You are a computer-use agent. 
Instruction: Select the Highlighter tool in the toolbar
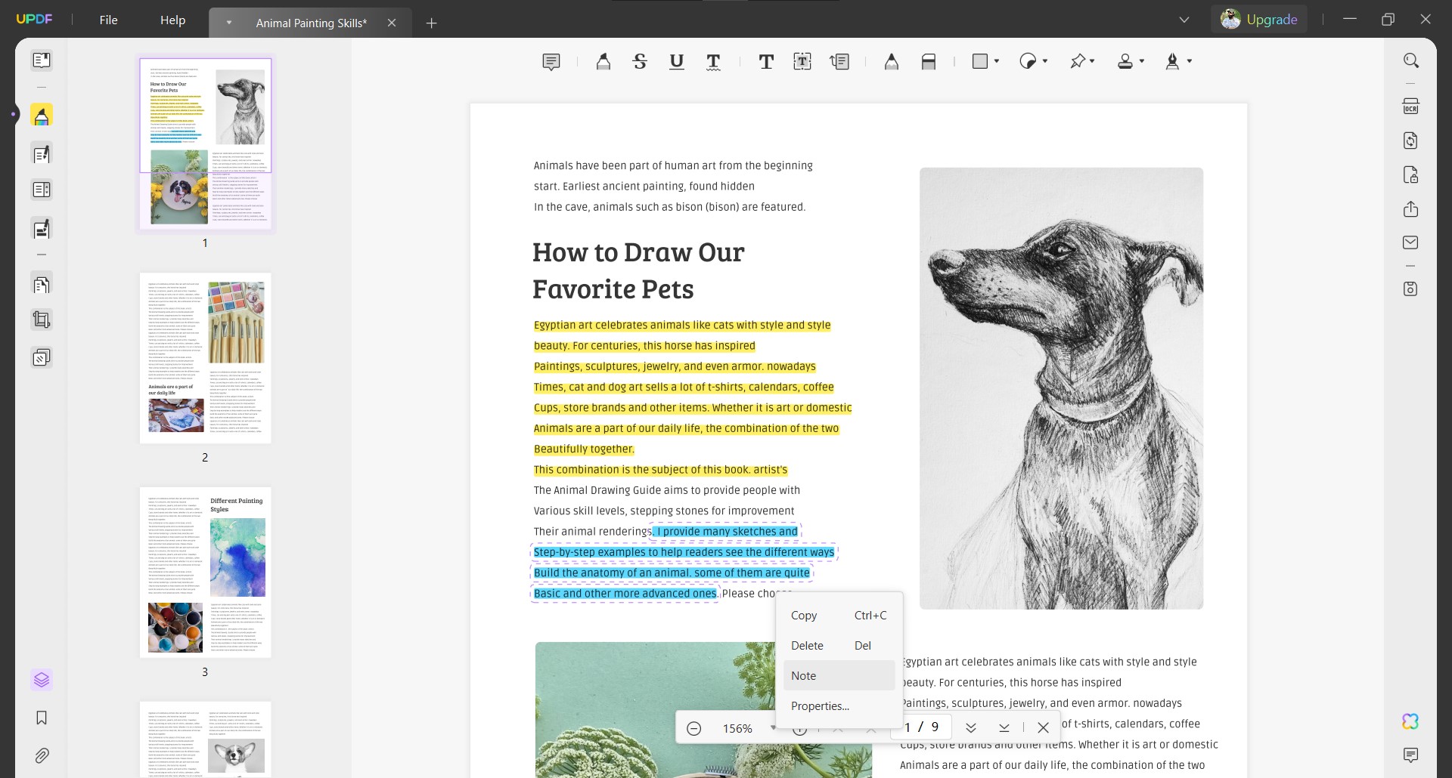click(x=603, y=61)
